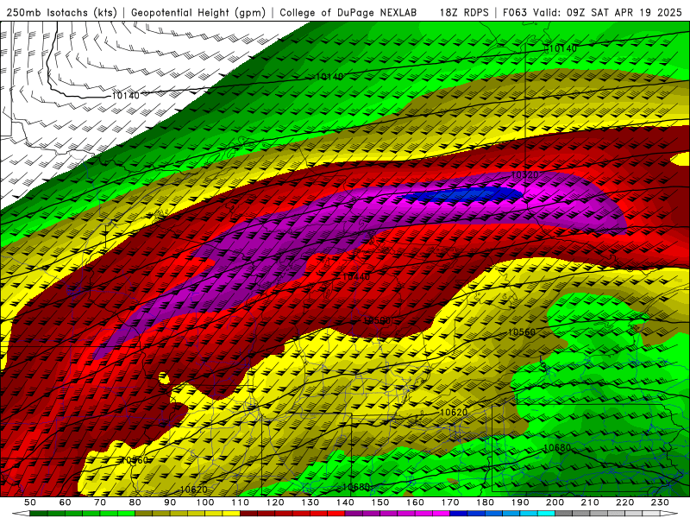This screenshot has width=690, height=518.
Task: Click the "250mb Isotachs (kts)" title text
Action: click(x=61, y=12)
